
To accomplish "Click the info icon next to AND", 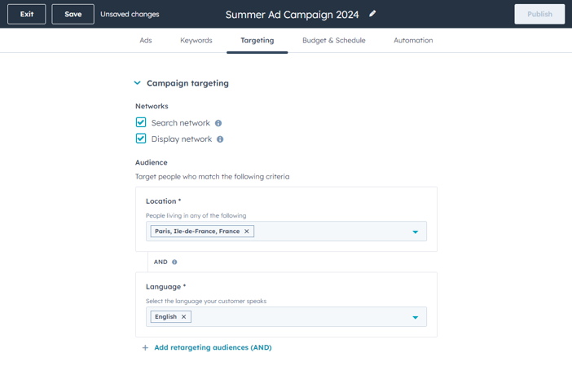I will tap(174, 262).
